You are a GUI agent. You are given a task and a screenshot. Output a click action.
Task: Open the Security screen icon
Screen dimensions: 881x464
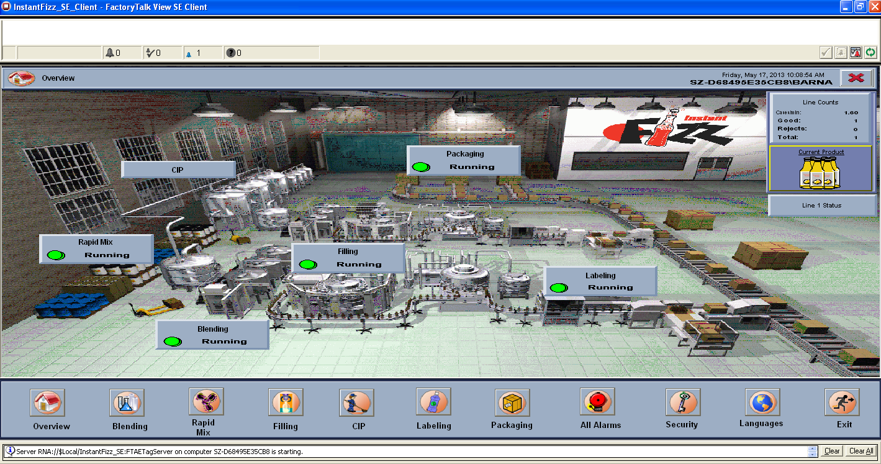click(x=683, y=403)
